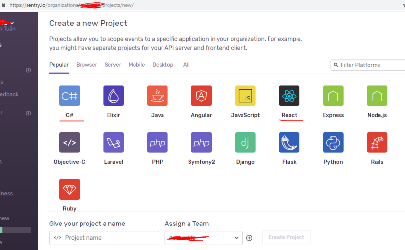This screenshot has width=405, height=250.
Task: Click the add new team plus icon
Action: click(x=249, y=238)
